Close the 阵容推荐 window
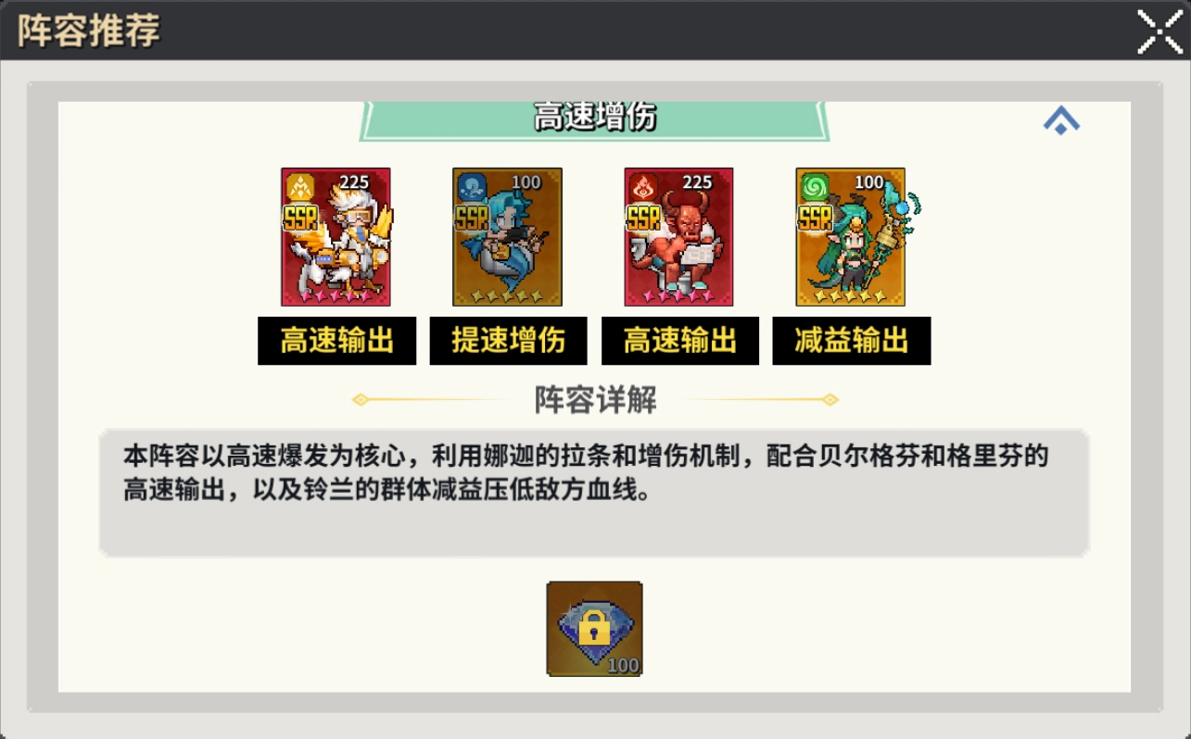The height and width of the screenshot is (739, 1191). (x=1159, y=31)
